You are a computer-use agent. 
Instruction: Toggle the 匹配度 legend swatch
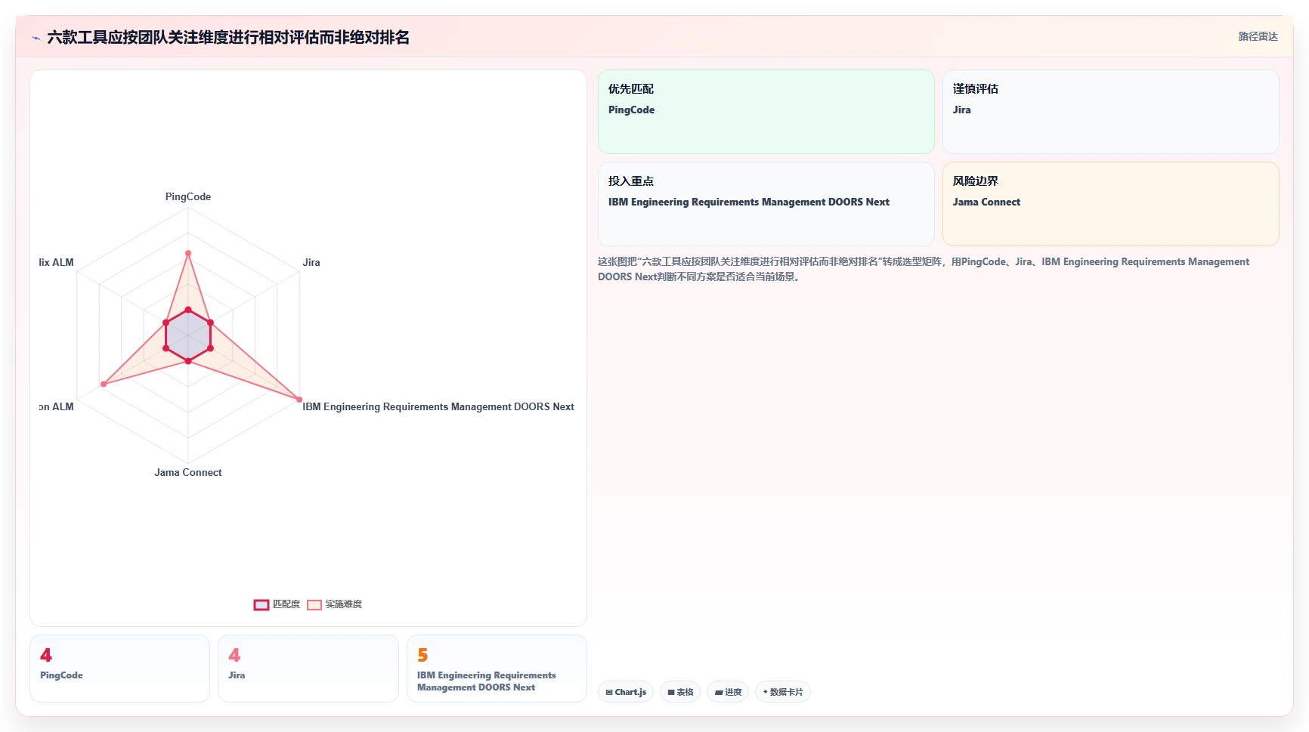pos(261,604)
